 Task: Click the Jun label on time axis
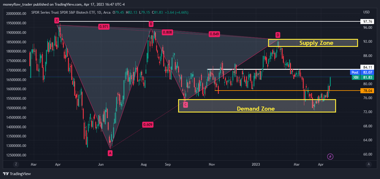pos(101,164)
